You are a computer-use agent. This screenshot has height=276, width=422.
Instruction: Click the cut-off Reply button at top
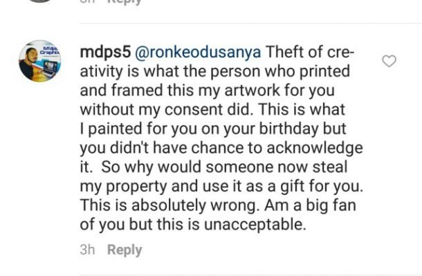125,2
